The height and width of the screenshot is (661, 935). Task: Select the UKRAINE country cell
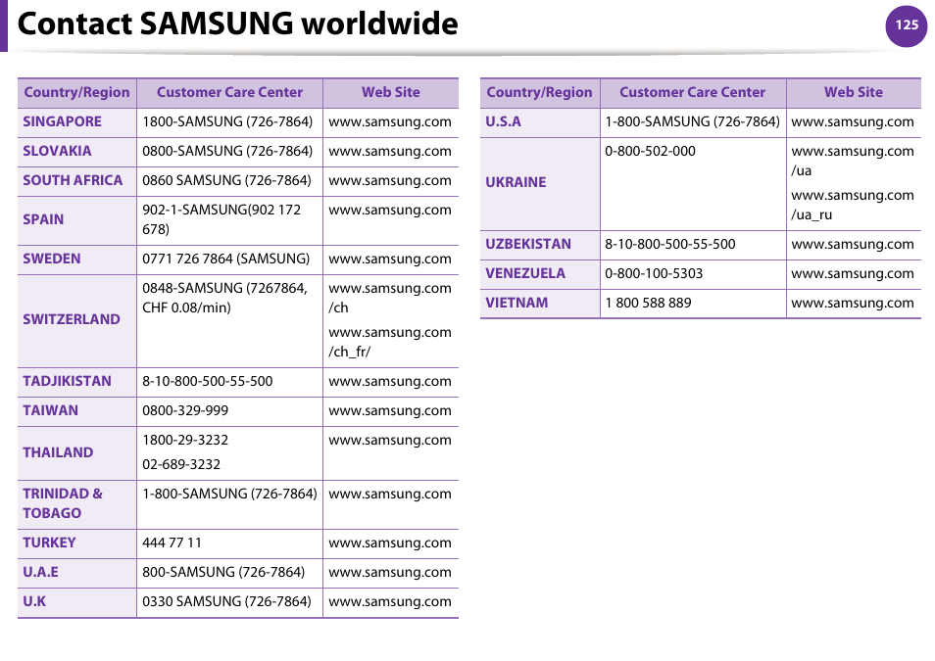pyautogui.click(x=540, y=183)
